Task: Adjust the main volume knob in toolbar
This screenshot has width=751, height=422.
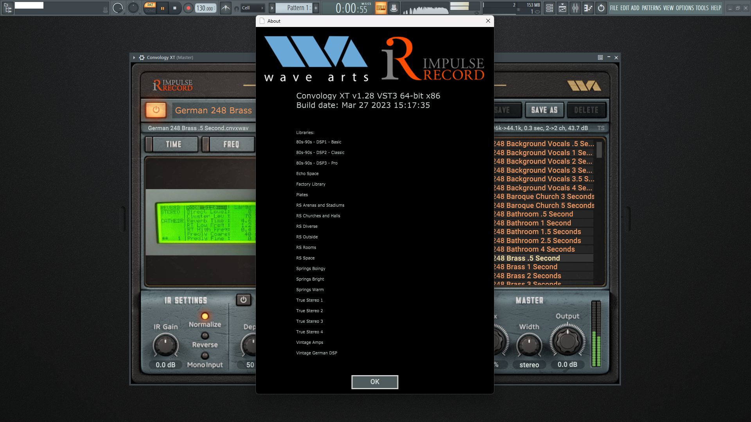Action: tap(117, 8)
